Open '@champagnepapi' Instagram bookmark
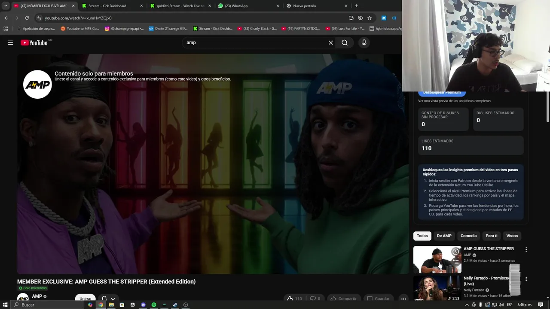The image size is (550, 309). 124,29
